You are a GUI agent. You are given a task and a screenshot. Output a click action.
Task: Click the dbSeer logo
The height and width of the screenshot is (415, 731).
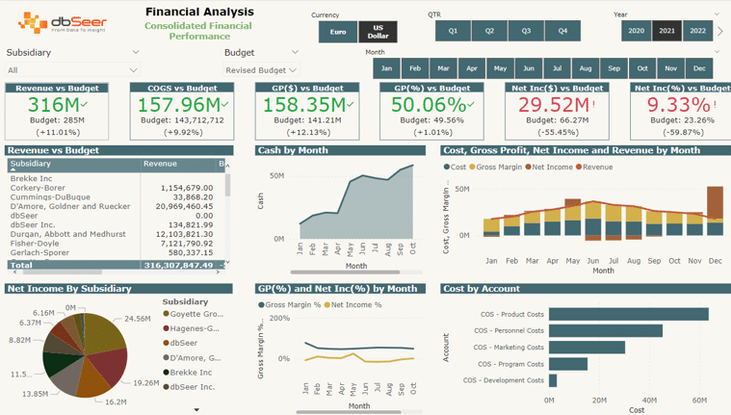click(x=62, y=22)
